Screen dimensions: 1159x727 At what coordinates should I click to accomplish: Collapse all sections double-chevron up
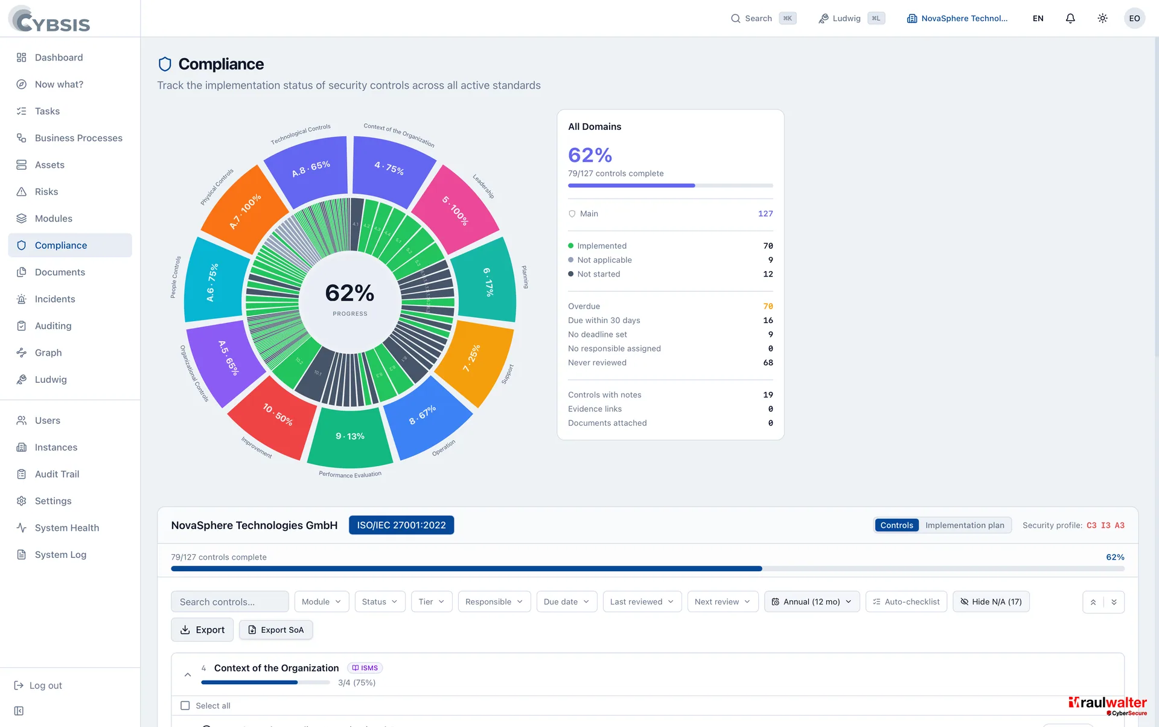click(x=1093, y=602)
